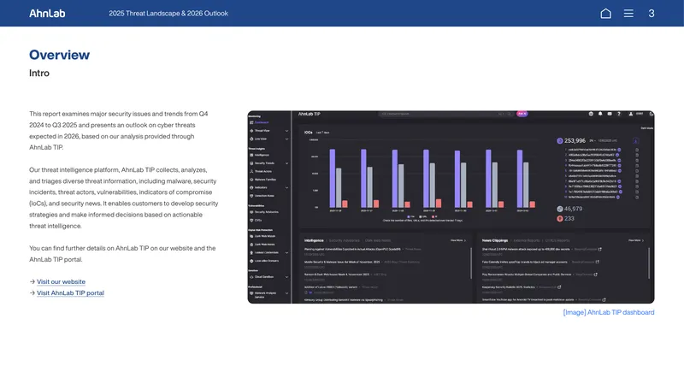Open the hamburger menu icon

tap(628, 14)
